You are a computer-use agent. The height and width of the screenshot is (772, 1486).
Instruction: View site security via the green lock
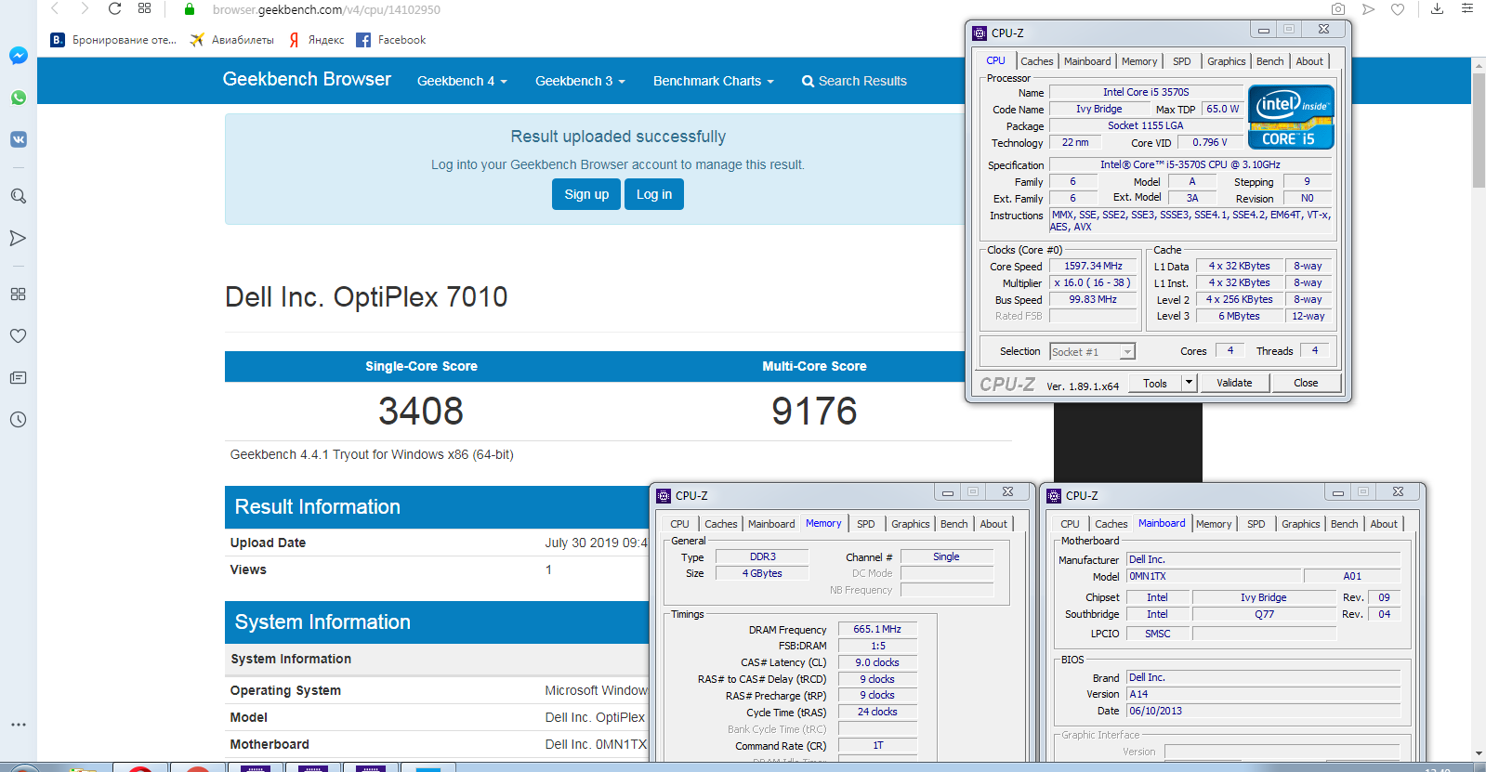(190, 9)
